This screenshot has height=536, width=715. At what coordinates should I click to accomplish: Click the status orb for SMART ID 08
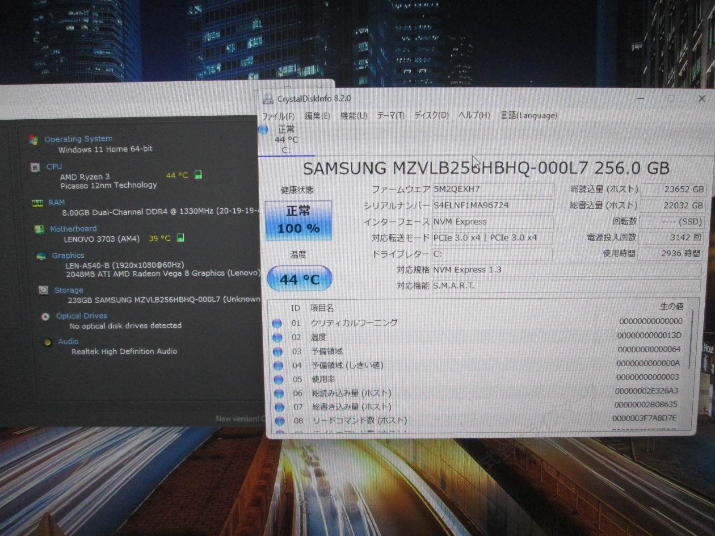[x=280, y=421]
